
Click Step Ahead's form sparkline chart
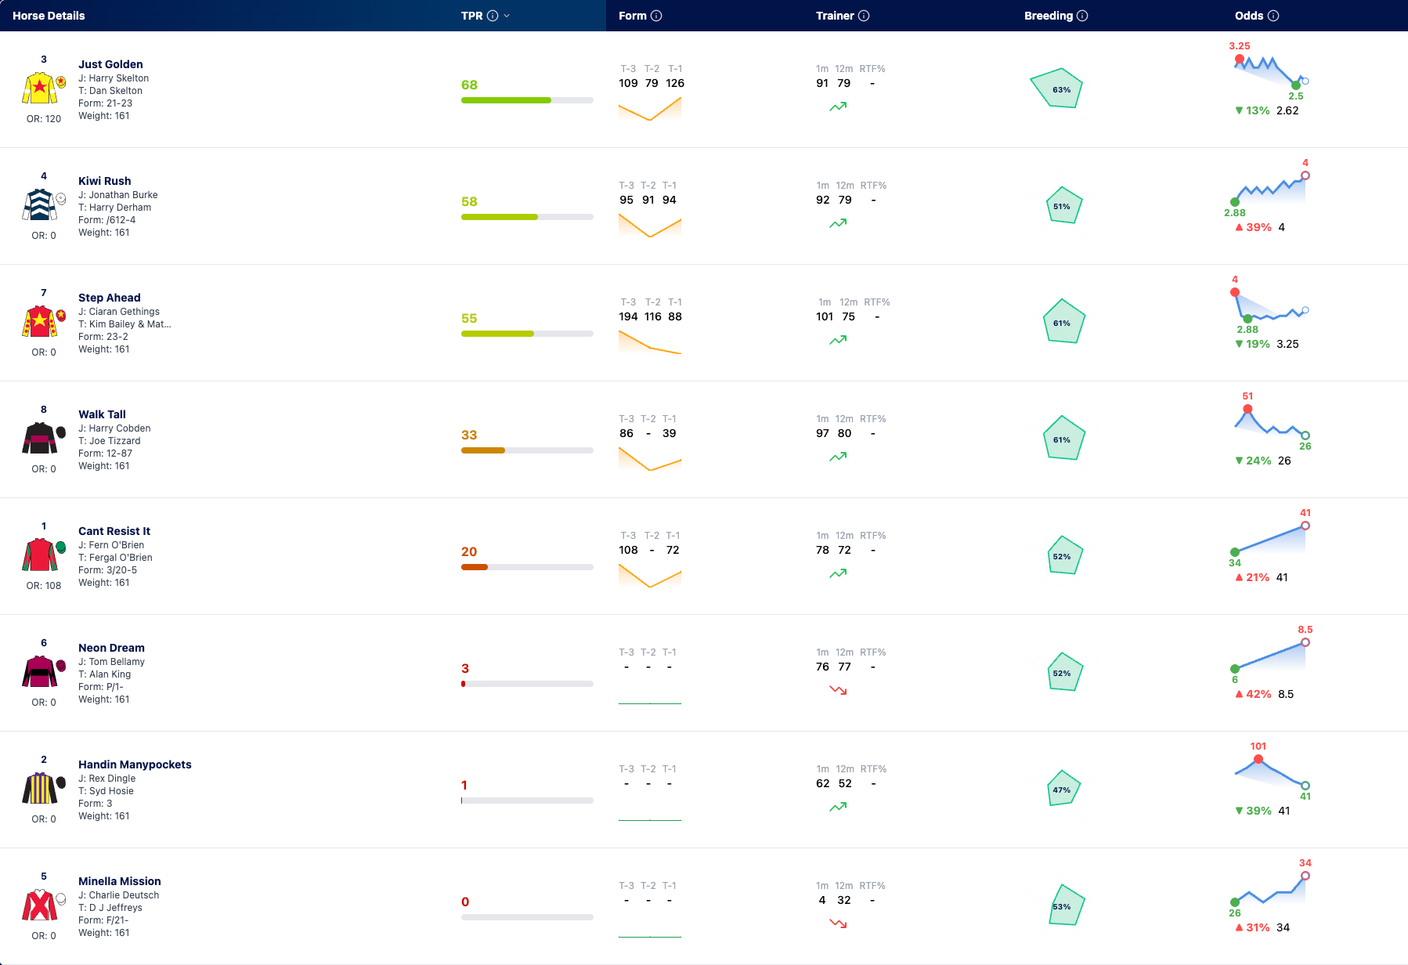pyautogui.click(x=650, y=342)
